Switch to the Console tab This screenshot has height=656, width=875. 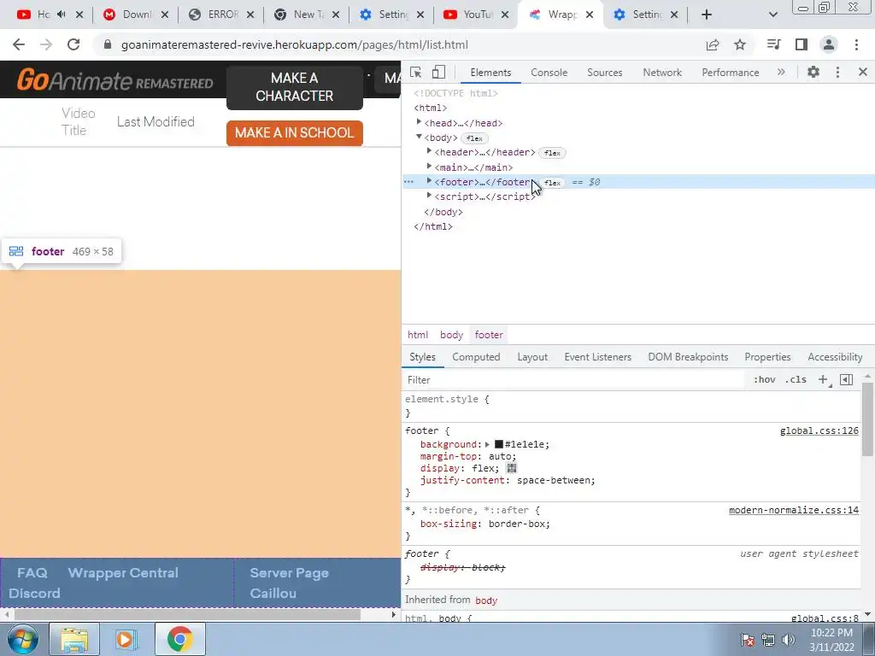coord(549,73)
